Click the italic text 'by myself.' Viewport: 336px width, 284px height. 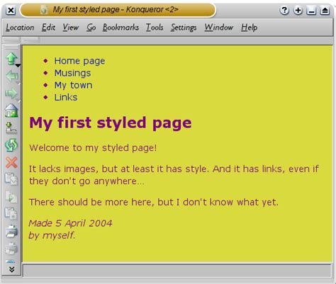pyautogui.click(x=52, y=236)
